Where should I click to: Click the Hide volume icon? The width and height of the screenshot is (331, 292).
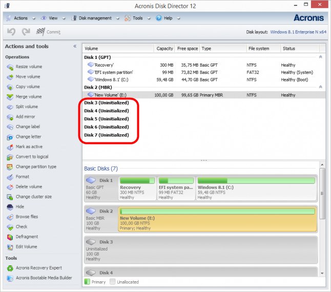pos(10,207)
